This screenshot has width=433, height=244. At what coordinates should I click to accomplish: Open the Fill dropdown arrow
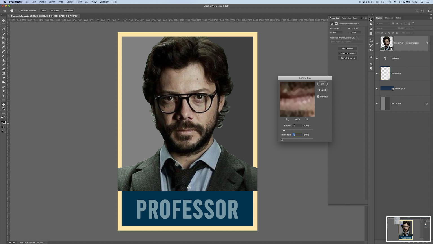(x=413, y=33)
